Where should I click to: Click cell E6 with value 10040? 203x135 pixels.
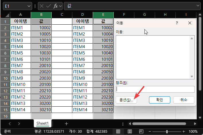103,53
